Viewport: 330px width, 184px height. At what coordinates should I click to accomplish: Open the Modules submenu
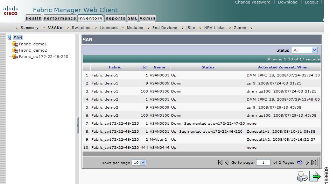coord(135,28)
